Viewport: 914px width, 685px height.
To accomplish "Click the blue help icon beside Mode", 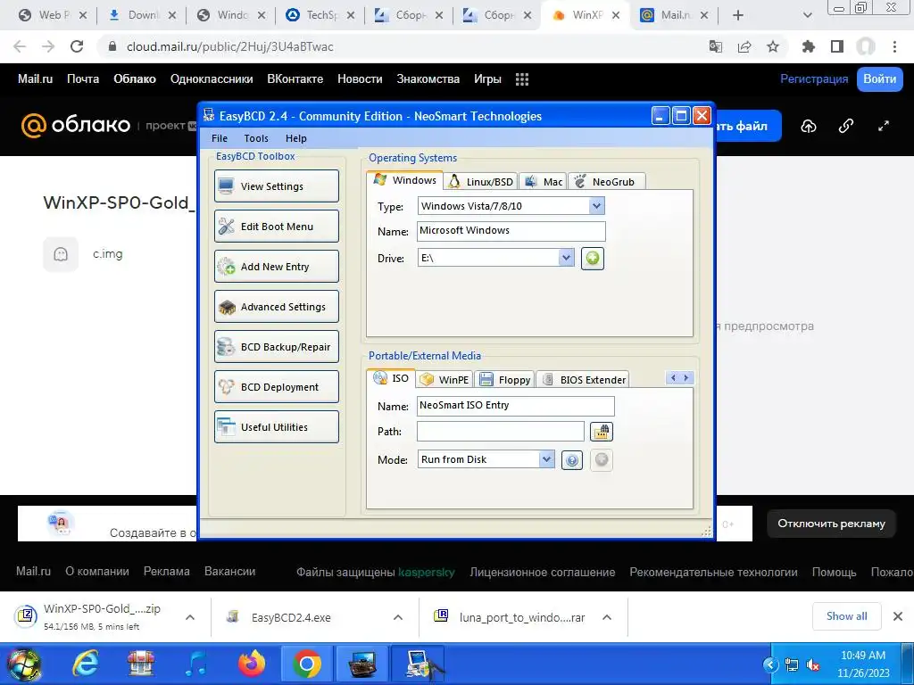I will tap(572, 460).
